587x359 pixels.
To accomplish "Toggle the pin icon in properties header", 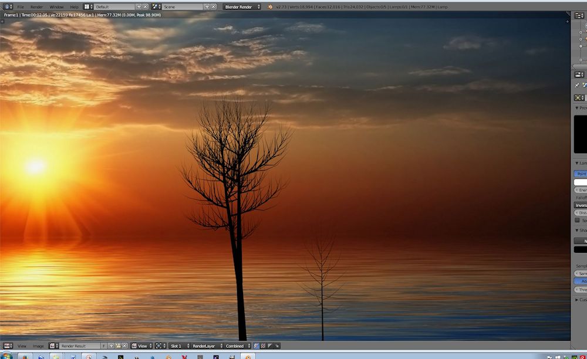I will [x=577, y=85].
